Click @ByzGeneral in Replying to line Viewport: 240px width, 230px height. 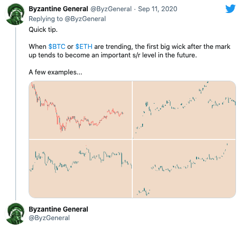coord(85,19)
